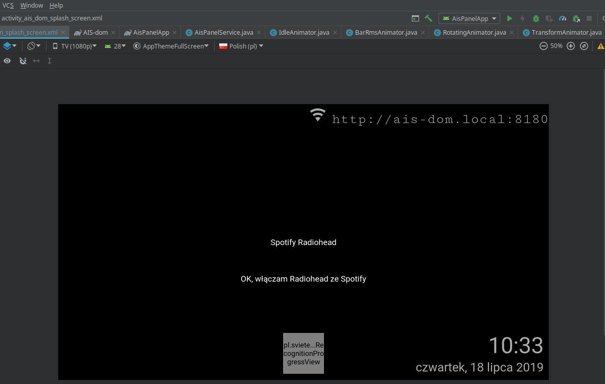Select the Wi-Fi signal icon in preview
The image size is (605, 384).
tap(317, 115)
